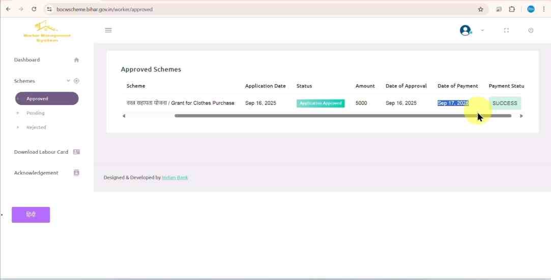Click the table's horizontal scrollbar

(342, 116)
